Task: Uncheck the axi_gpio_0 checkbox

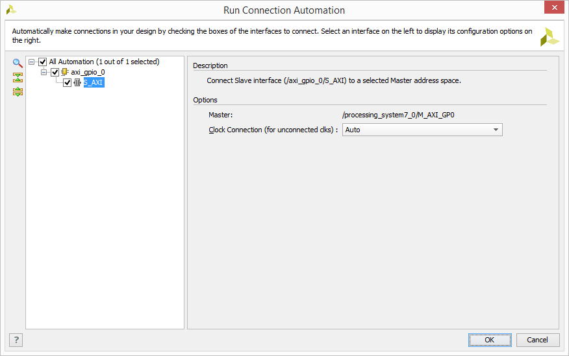Action: click(55, 72)
